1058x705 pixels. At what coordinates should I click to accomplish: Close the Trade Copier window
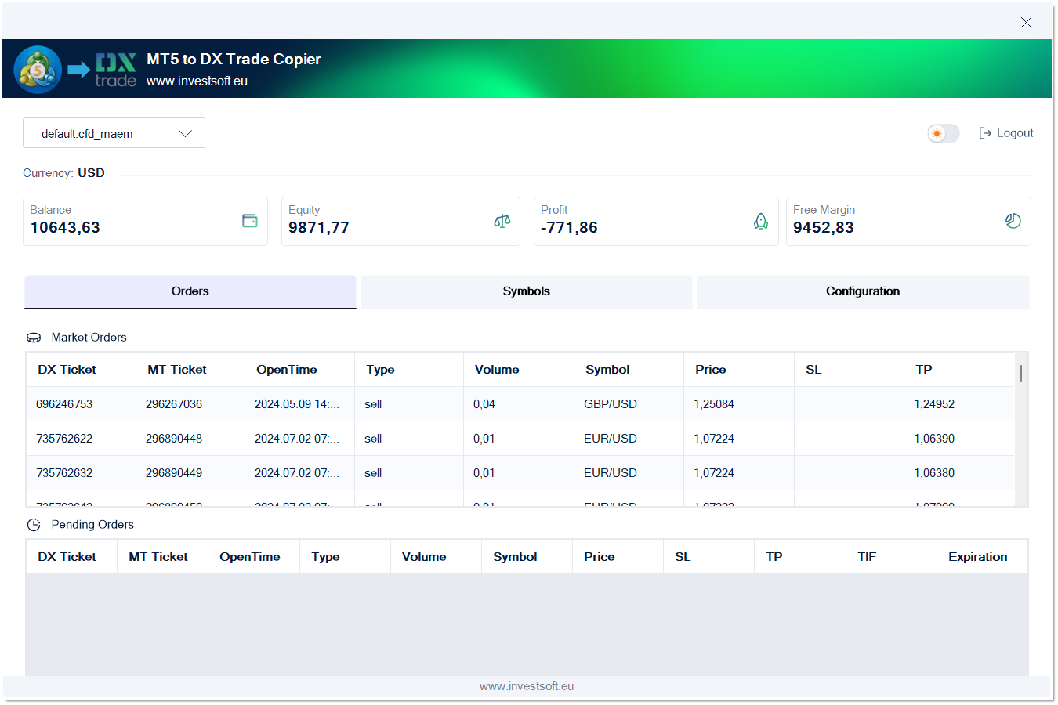click(x=1026, y=23)
